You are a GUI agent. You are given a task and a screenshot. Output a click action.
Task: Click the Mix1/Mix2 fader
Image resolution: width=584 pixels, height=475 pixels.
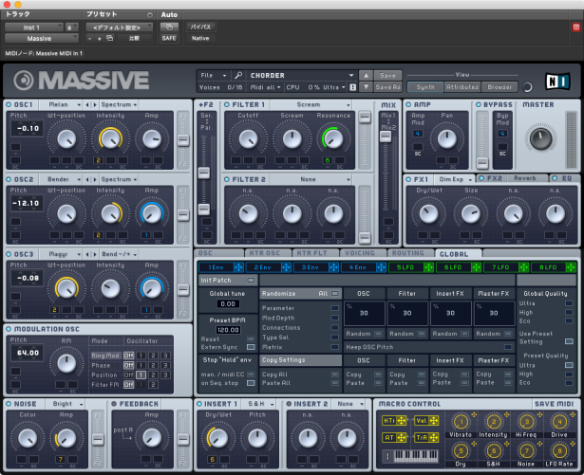tap(386, 136)
